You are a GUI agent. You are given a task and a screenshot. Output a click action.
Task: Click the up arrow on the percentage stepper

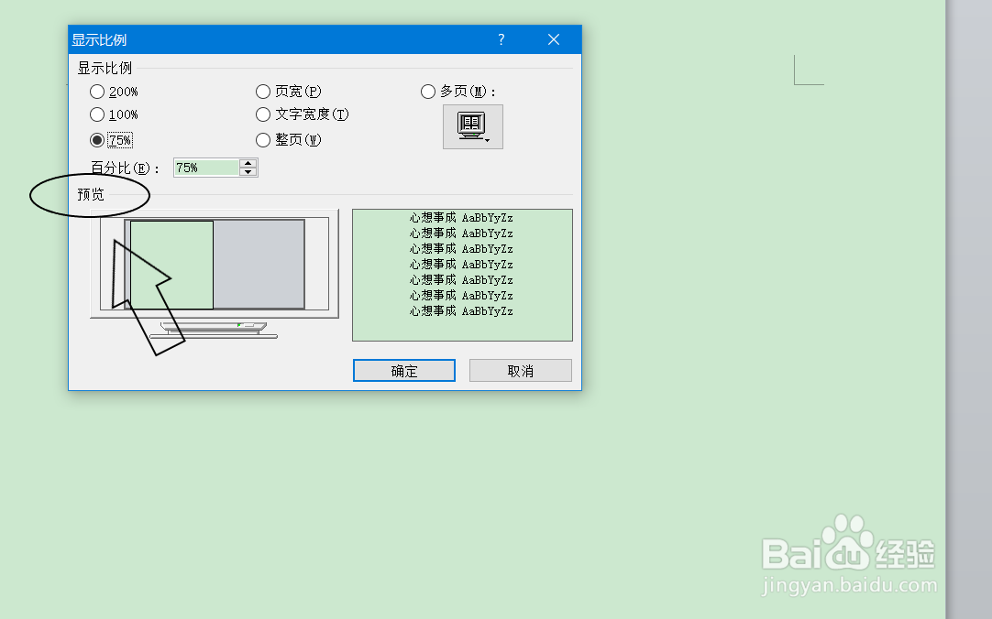point(249,162)
